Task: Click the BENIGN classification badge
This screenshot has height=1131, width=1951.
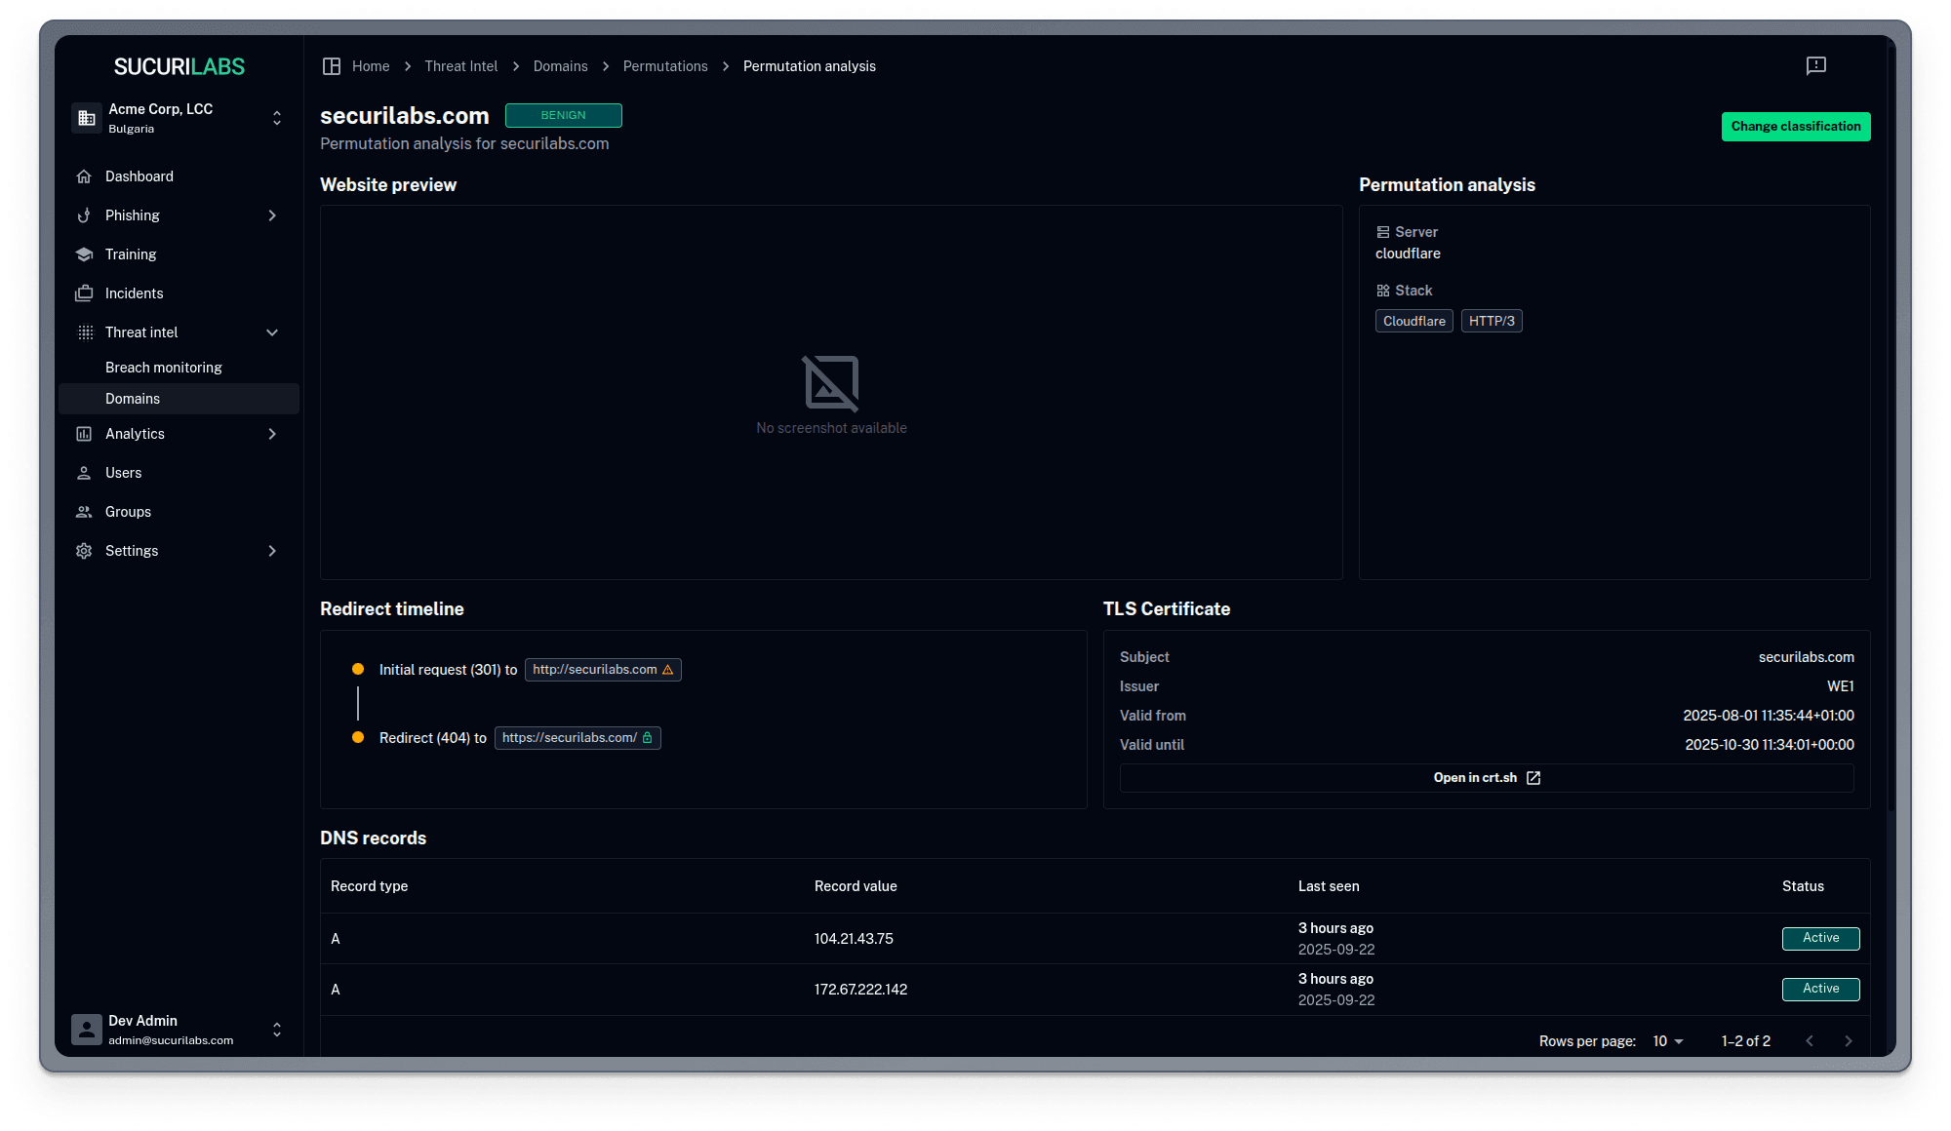Action: click(x=564, y=115)
